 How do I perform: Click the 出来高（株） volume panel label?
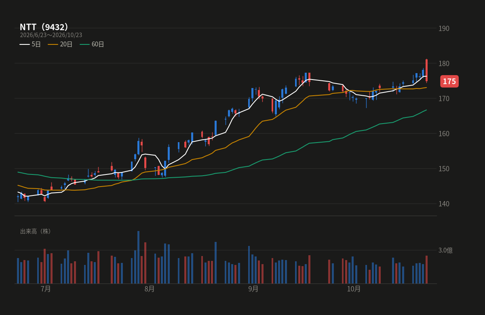(x=36, y=231)
